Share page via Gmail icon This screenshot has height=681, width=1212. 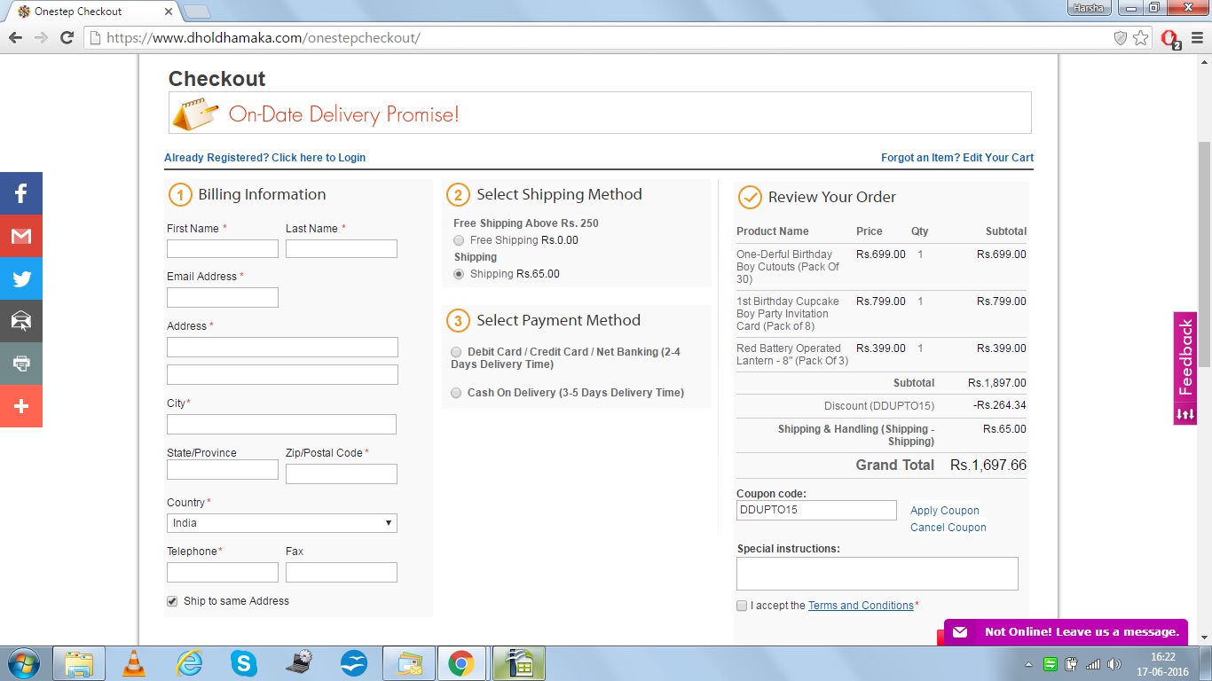(x=21, y=236)
